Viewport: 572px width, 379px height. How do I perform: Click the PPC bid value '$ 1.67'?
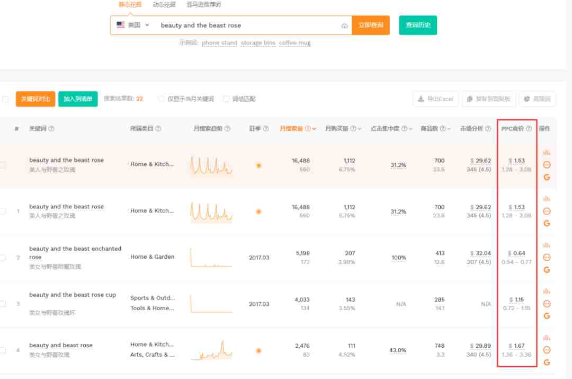pyautogui.click(x=516, y=346)
